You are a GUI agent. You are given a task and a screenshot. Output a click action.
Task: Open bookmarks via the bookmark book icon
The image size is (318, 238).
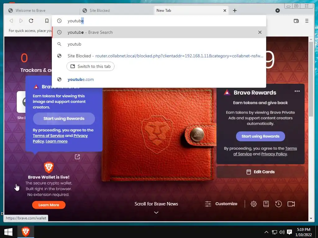click(266, 204)
